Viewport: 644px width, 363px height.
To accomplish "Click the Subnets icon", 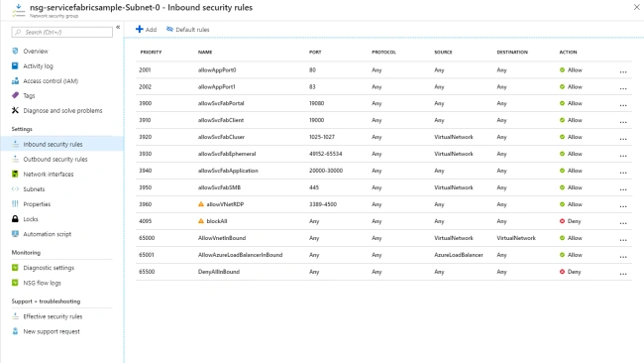I will coord(15,189).
